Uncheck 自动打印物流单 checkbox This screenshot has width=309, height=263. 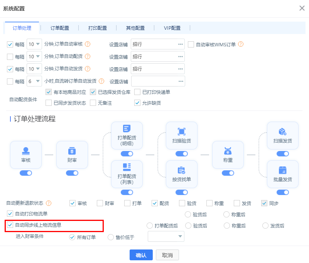point(10,214)
